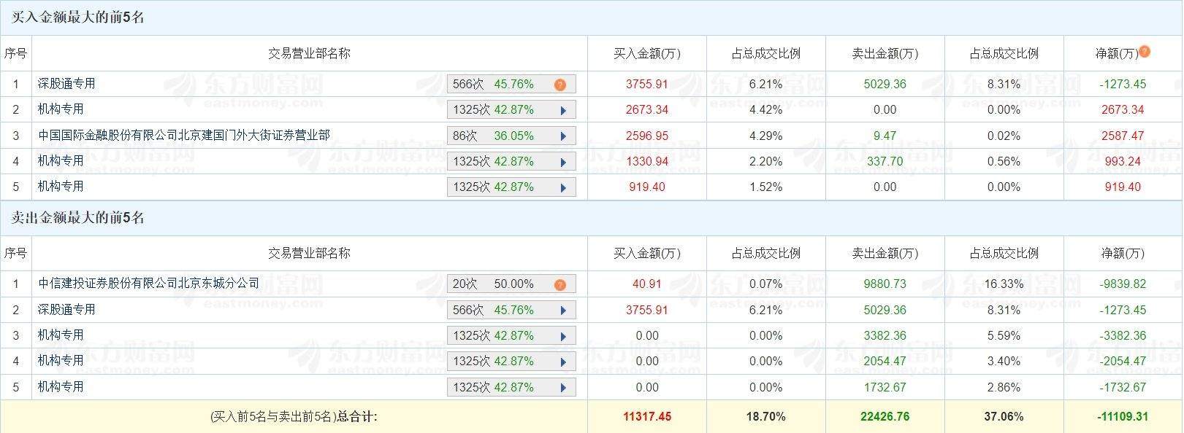Open 中国国际金融股份有限公司北京建国门外大街证券营业部 link
The image size is (1184, 433).
tap(184, 135)
